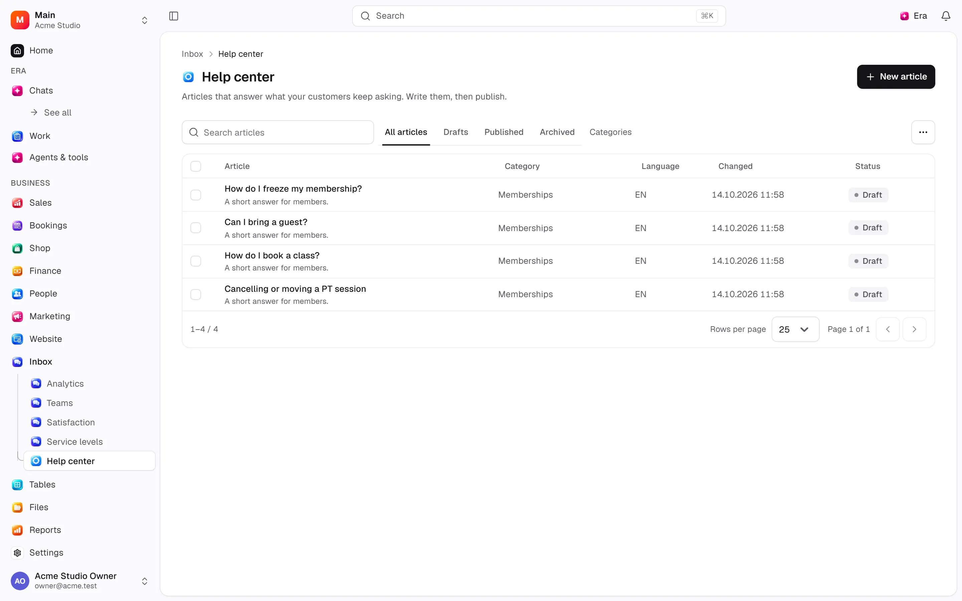Screen dimensions: 962x601
Task: Focus the Search articles field
Action: tap(278, 132)
